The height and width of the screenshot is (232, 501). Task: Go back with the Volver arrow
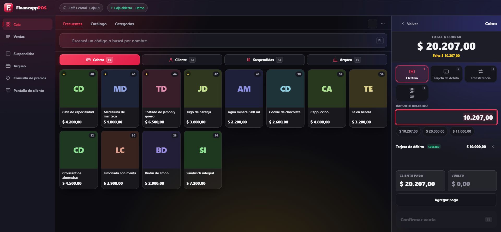pyautogui.click(x=410, y=24)
